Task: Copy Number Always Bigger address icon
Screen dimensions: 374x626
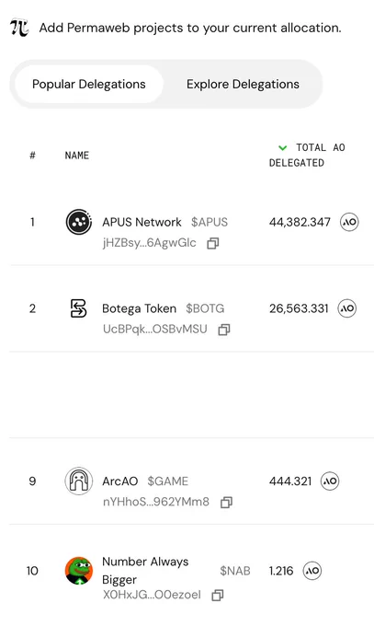Action: (x=218, y=595)
